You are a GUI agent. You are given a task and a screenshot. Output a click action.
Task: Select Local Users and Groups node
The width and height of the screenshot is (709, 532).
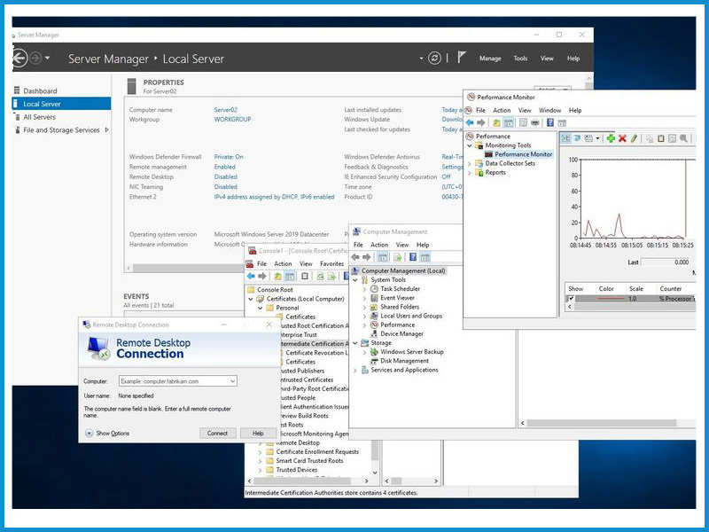coord(411,317)
